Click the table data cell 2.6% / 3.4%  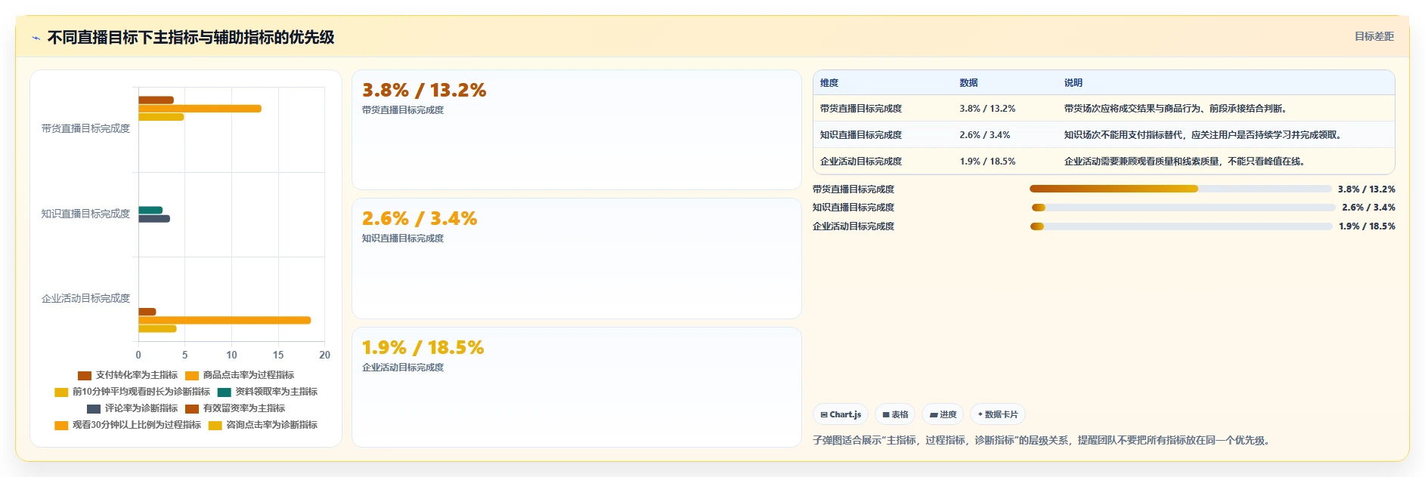tap(984, 135)
